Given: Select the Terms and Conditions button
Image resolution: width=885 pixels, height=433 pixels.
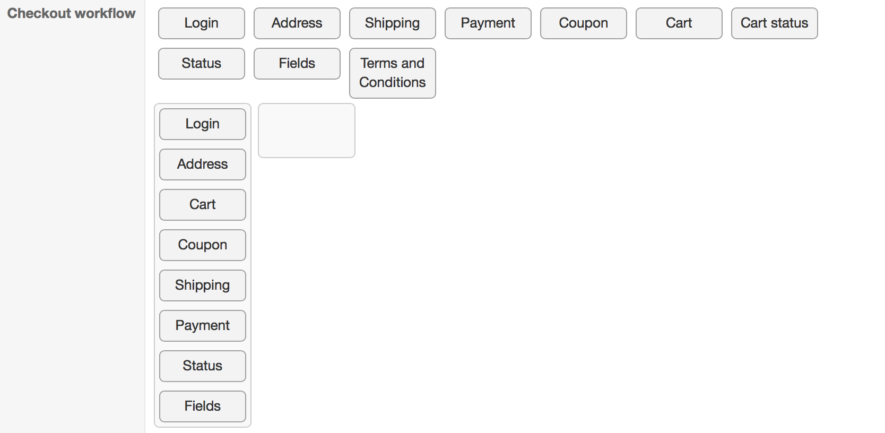Looking at the screenshot, I should 393,73.
